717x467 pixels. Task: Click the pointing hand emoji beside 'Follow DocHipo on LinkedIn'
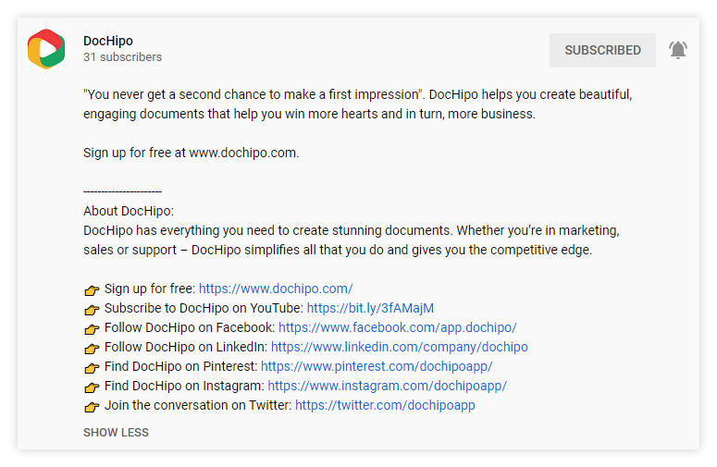coord(92,349)
